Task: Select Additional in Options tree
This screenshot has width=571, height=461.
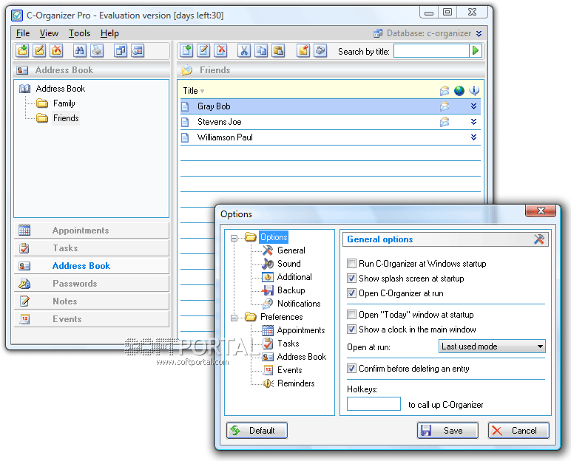Action: tap(294, 277)
